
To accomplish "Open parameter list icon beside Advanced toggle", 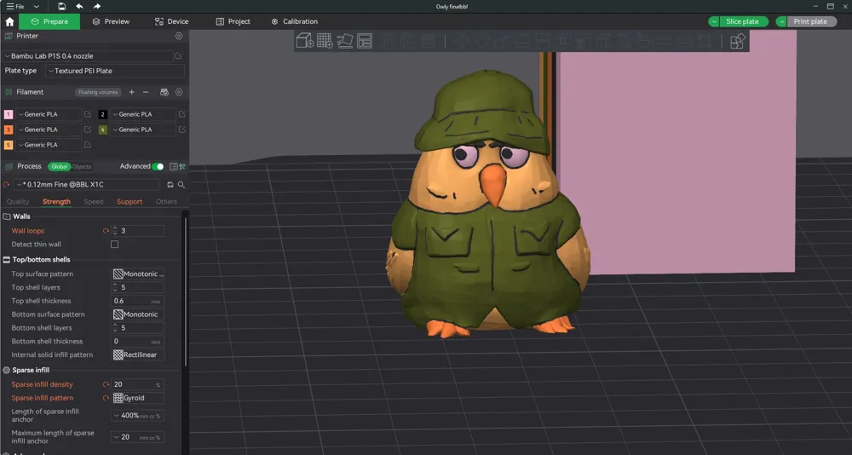I will [173, 166].
